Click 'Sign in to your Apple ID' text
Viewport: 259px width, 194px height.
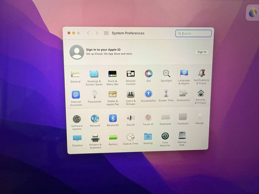(x=103, y=50)
